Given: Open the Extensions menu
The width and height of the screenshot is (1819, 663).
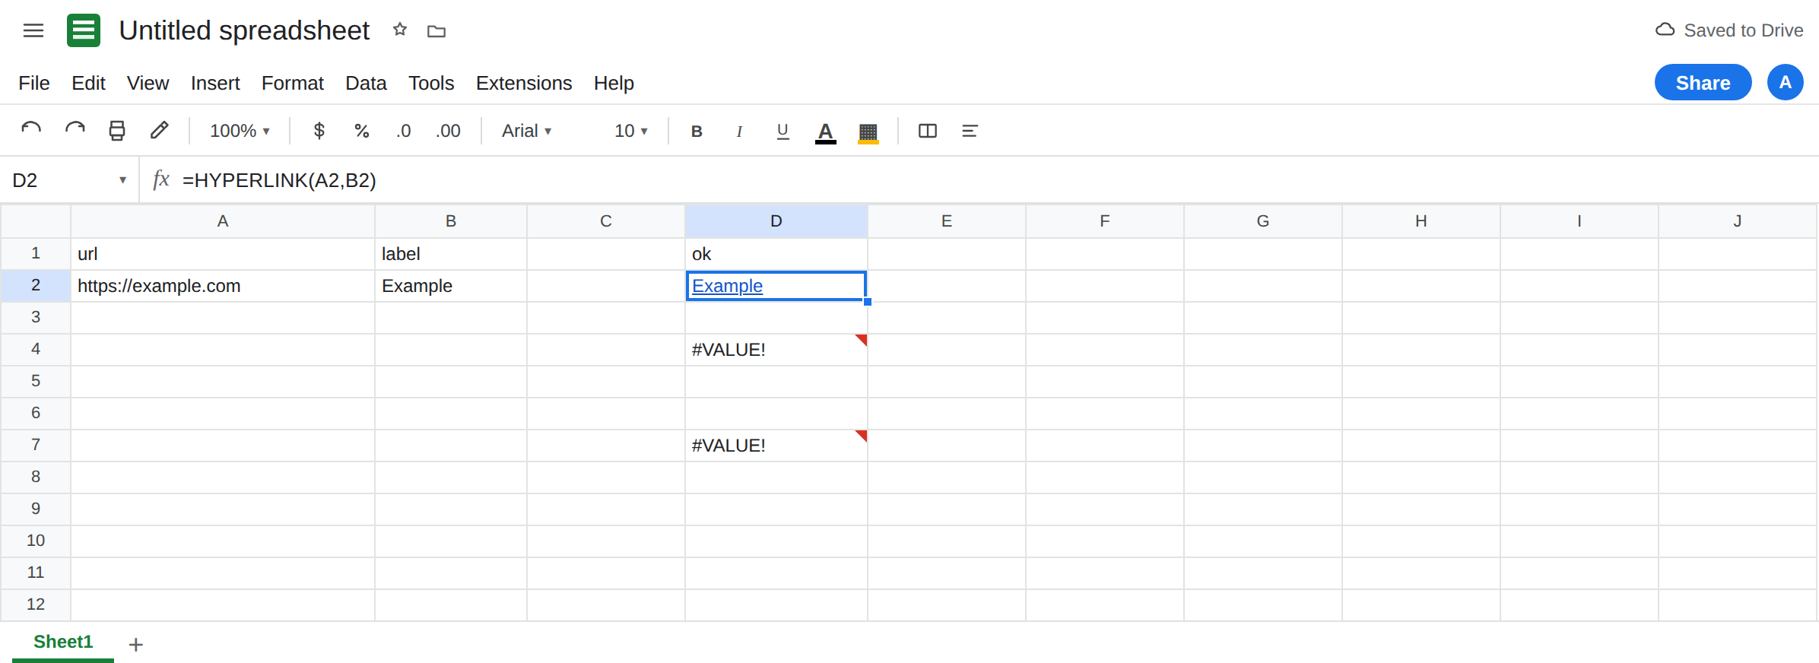Looking at the screenshot, I should pyautogui.click(x=524, y=83).
